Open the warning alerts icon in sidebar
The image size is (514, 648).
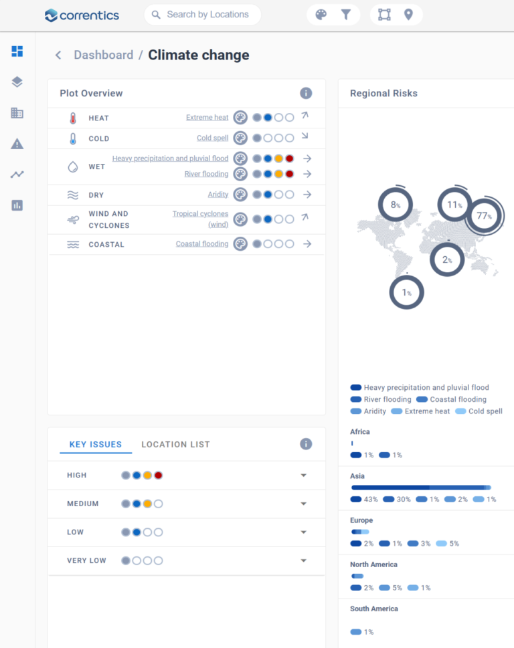(17, 144)
